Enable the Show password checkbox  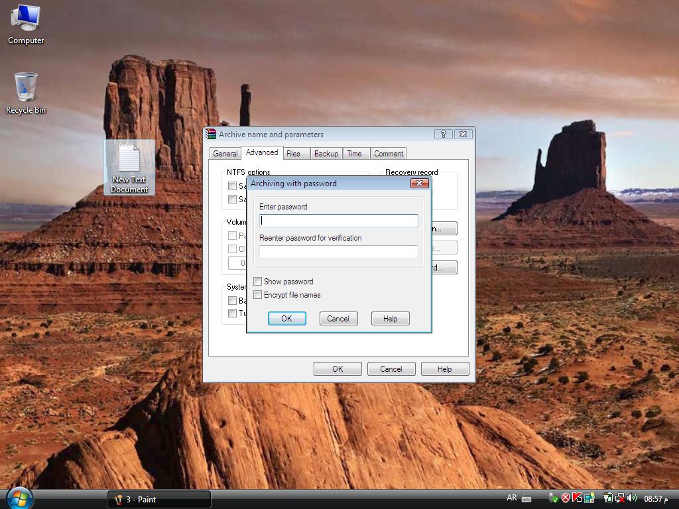pos(258,282)
